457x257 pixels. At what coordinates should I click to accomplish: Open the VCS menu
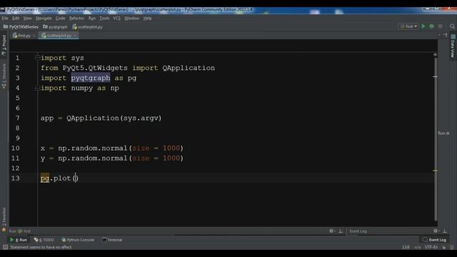coord(117,19)
